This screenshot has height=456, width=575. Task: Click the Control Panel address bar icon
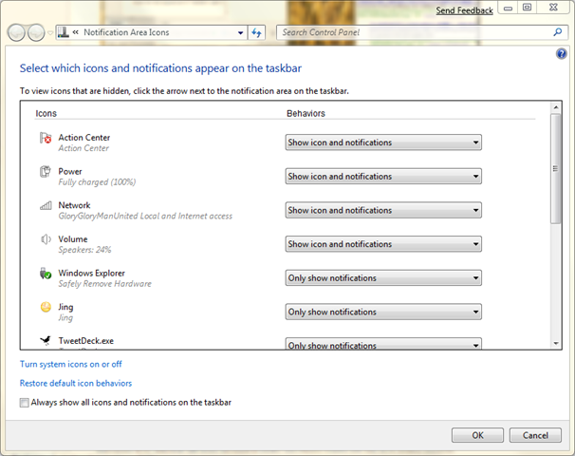click(x=64, y=32)
